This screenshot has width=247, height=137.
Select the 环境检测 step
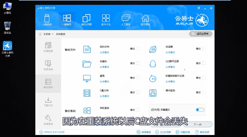coord(48,47)
